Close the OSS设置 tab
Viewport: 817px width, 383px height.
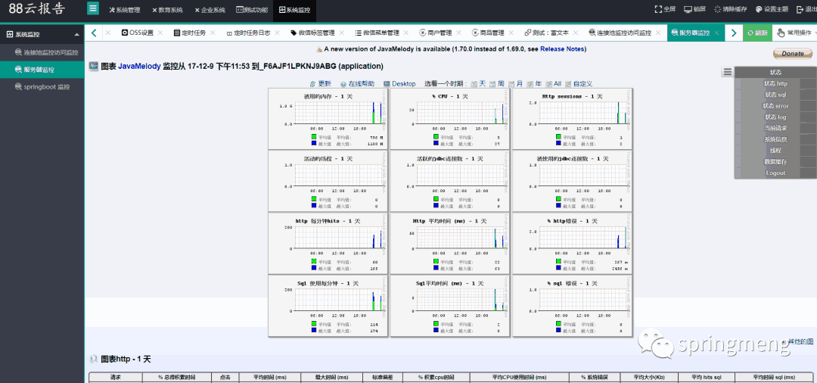[160, 33]
